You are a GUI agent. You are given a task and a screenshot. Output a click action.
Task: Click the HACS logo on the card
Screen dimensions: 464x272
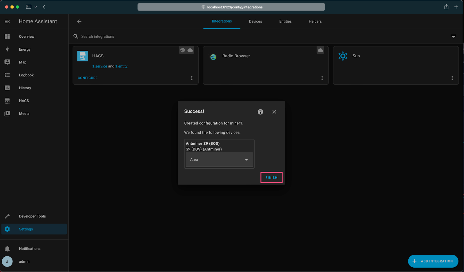83,56
